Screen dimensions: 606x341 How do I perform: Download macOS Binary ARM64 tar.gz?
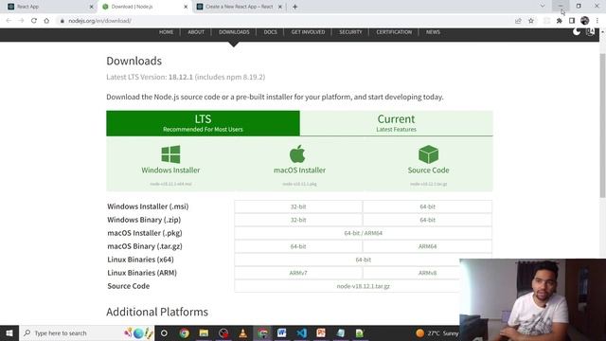427,246
